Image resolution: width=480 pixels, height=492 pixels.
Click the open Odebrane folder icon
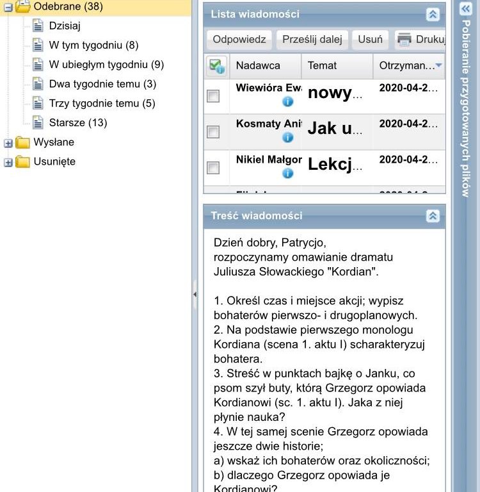tap(22, 6)
